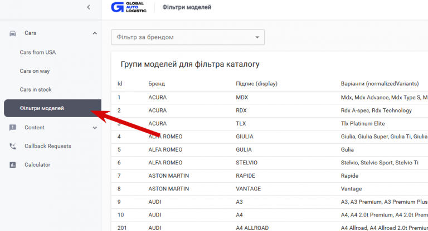The height and width of the screenshot is (231, 428).
Task: Open Cars on way page
Action: 35,71
